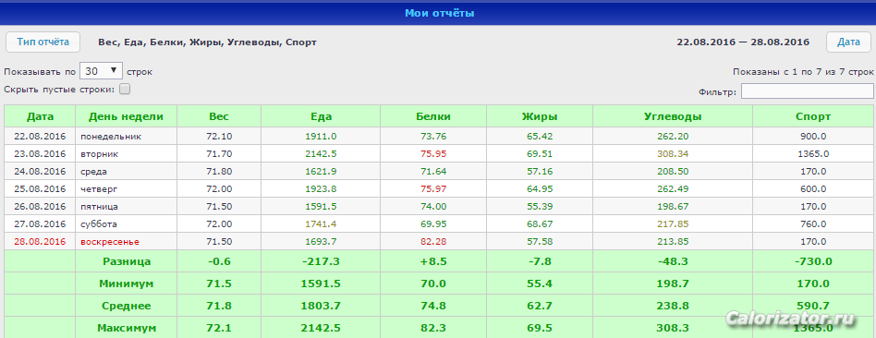The width and height of the screenshot is (876, 338).
Task: Click the carbs value 308.34
Action: [x=673, y=153]
